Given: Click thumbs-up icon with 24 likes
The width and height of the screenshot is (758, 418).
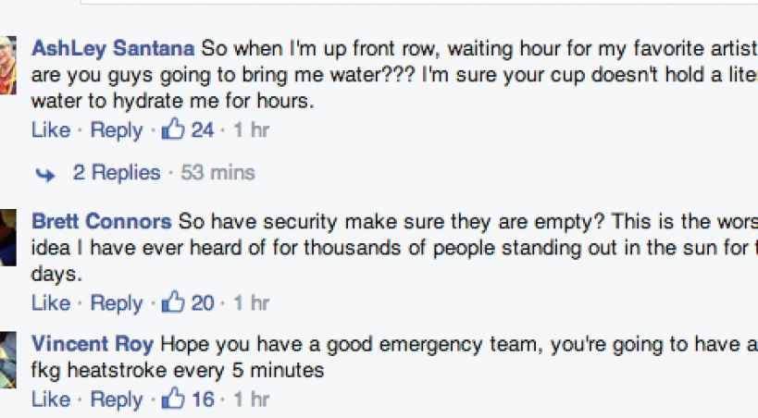Looking at the screenshot, I should tap(173, 129).
